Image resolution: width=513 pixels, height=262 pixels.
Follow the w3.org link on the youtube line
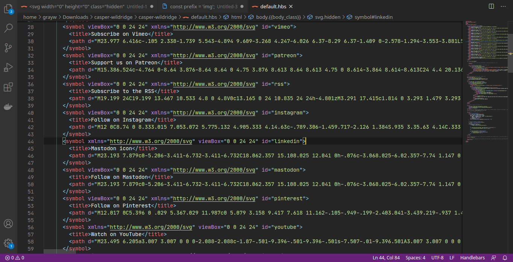pyautogui.click(x=152, y=227)
